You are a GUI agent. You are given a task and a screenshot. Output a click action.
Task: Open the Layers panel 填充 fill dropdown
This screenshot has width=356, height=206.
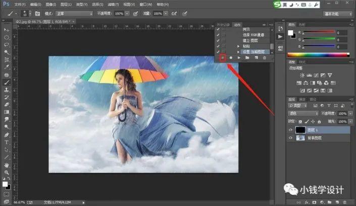point(351,121)
